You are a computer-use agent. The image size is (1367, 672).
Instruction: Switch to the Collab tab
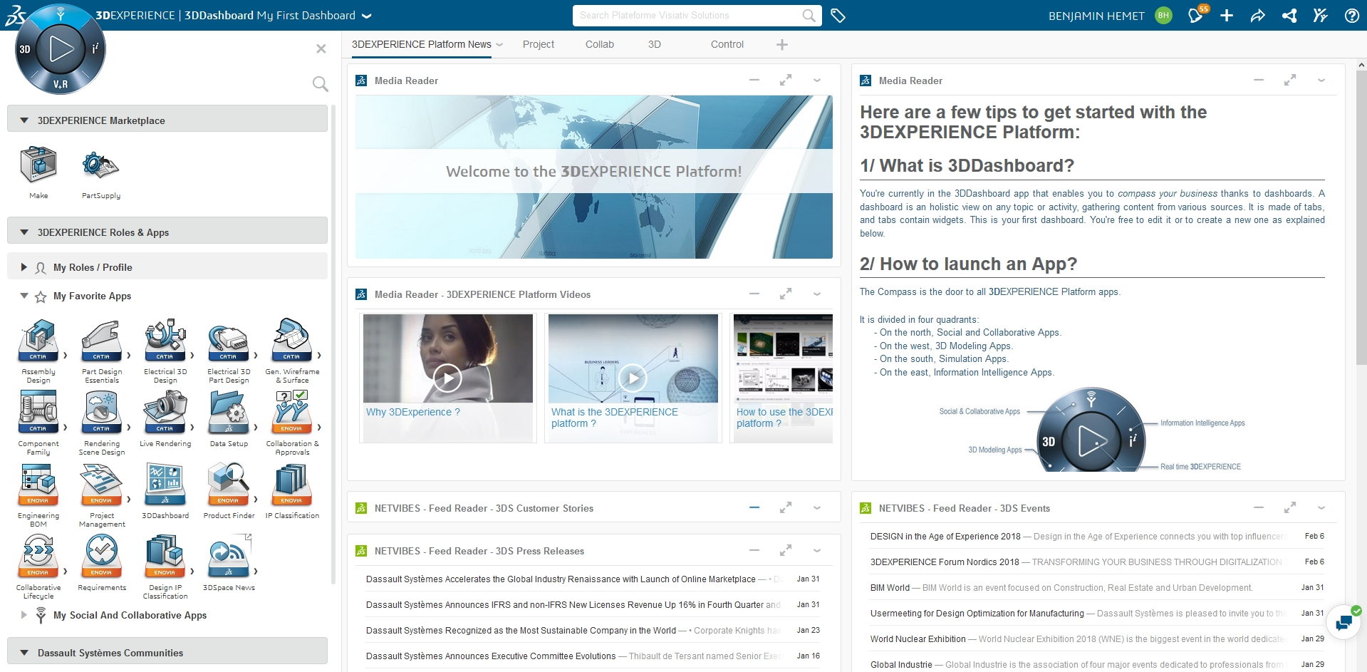[x=599, y=44]
